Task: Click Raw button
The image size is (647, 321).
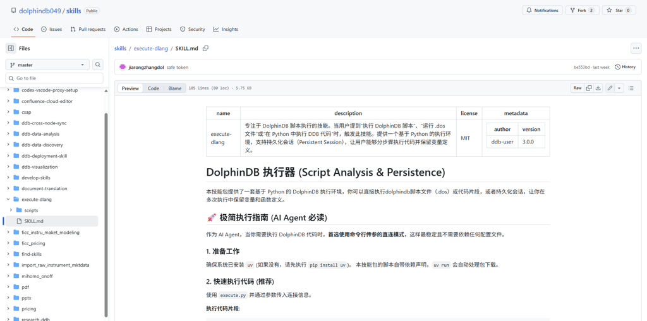Action: pos(577,88)
